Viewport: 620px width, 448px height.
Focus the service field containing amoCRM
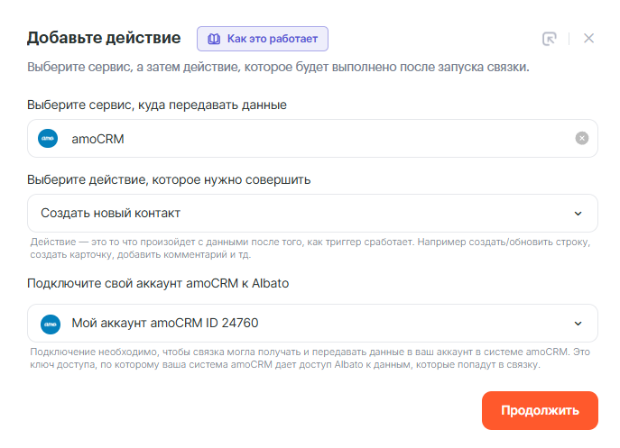pyautogui.click(x=307, y=138)
